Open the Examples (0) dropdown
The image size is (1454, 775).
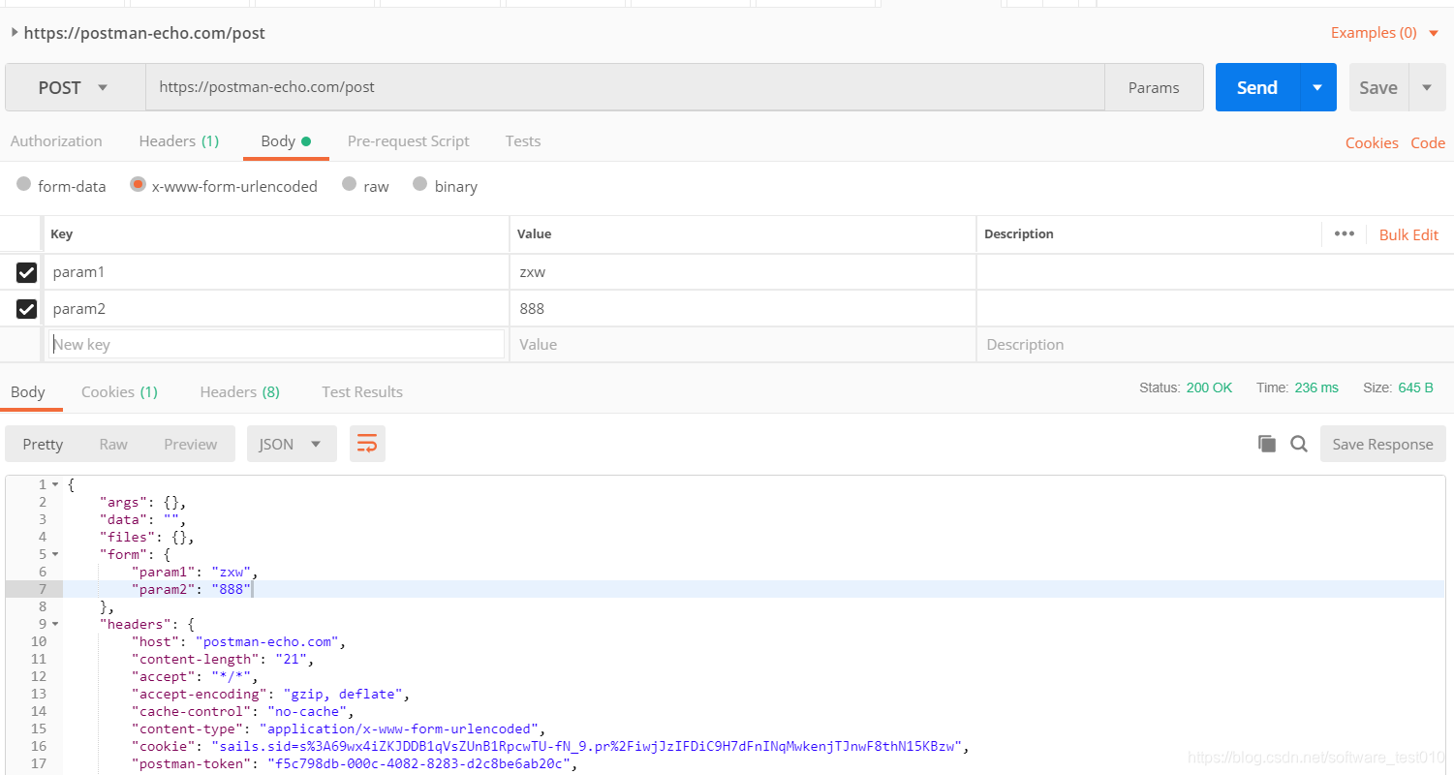(1384, 33)
